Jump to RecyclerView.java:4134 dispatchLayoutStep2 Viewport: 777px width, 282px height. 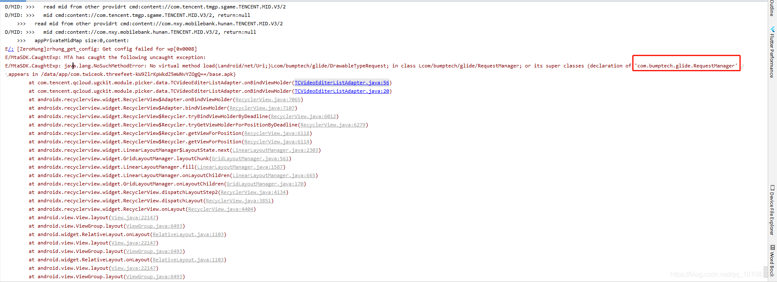[253, 192]
